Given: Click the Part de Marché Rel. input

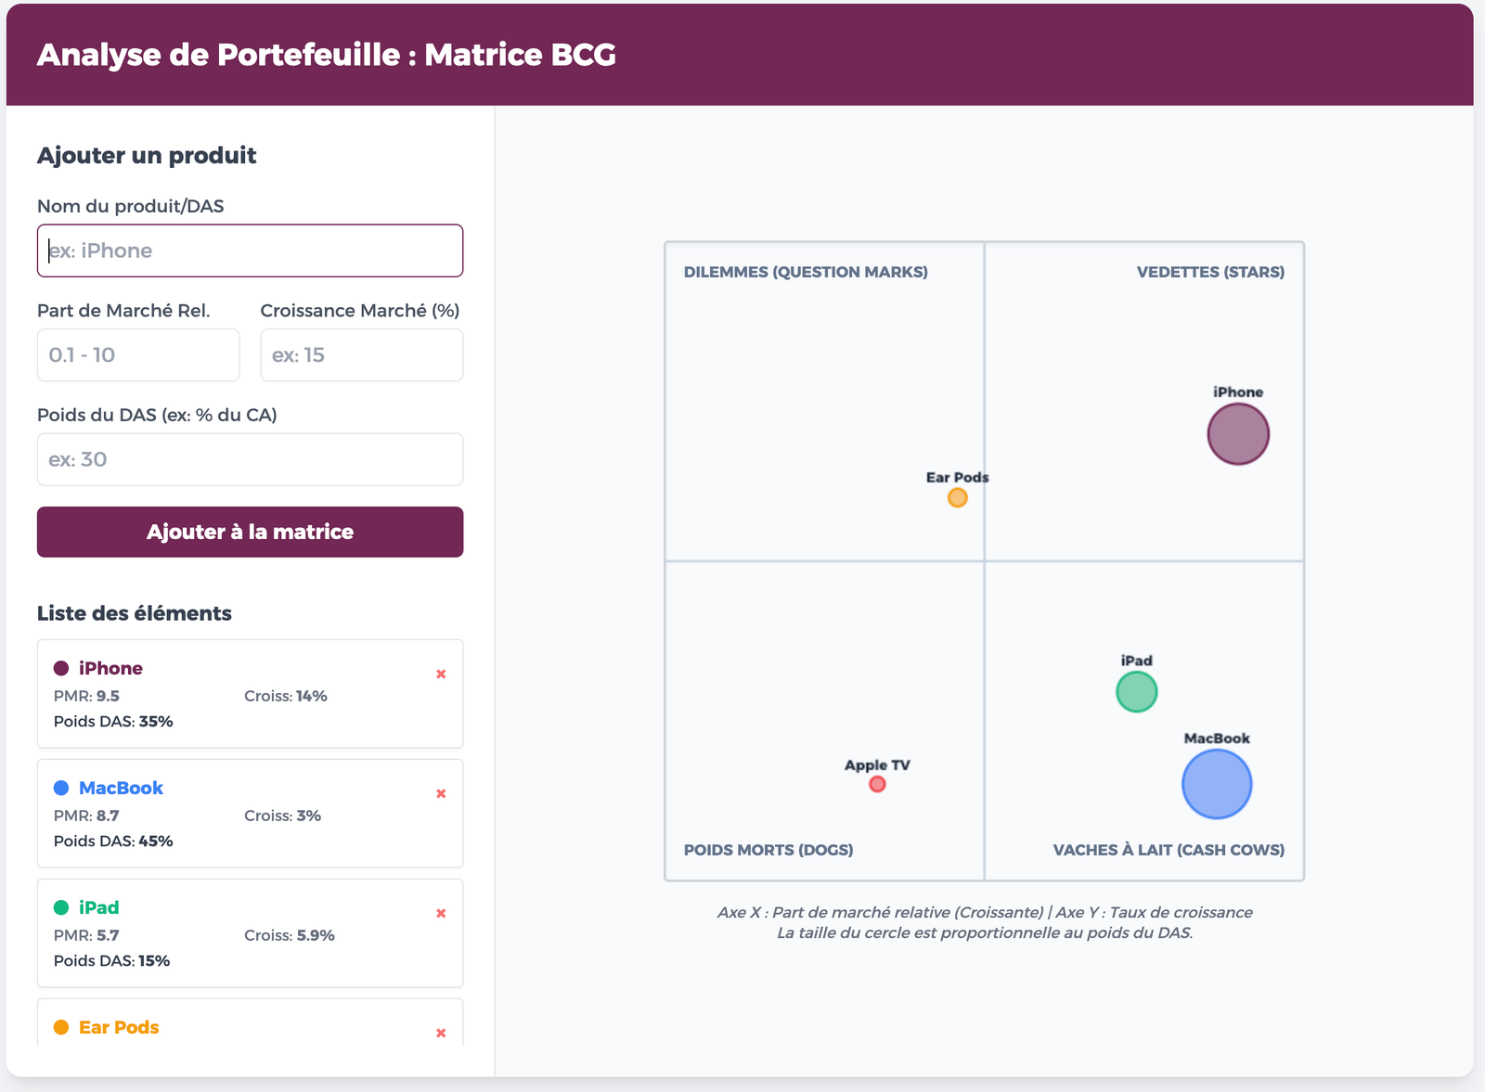Looking at the screenshot, I should point(138,355).
